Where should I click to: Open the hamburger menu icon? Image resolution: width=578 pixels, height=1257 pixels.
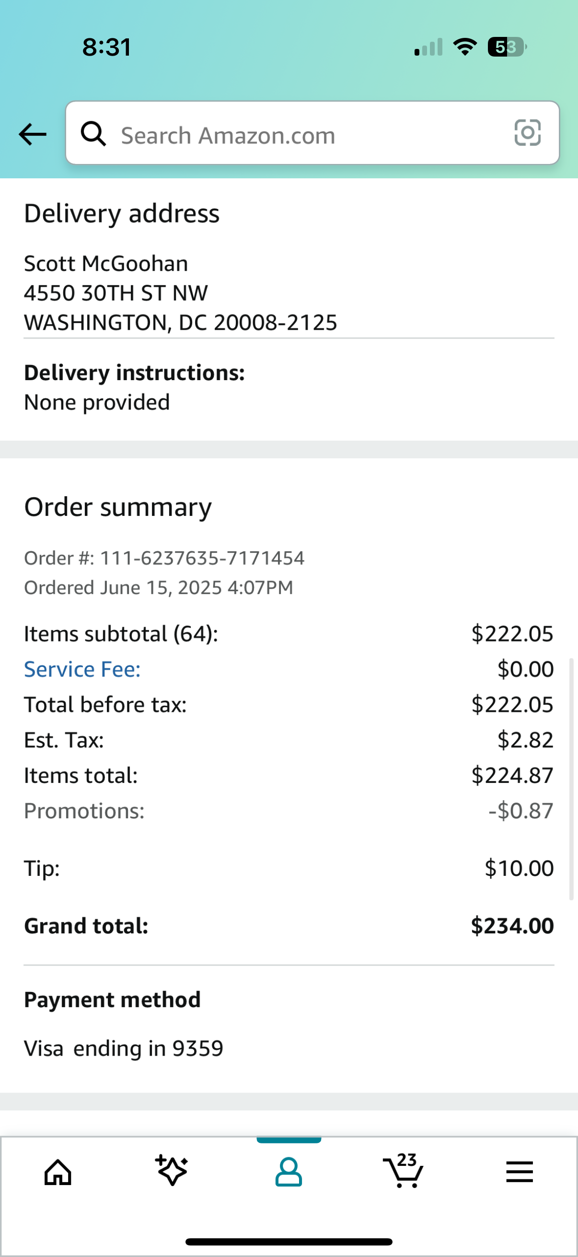click(520, 1173)
